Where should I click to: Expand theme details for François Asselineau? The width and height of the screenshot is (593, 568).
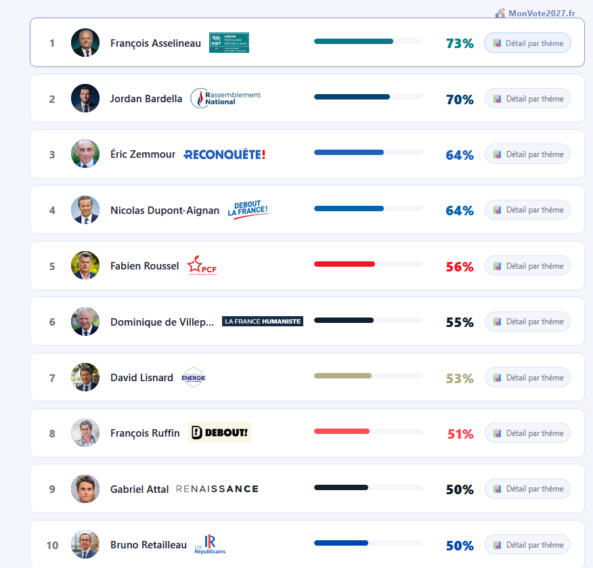[527, 43]
